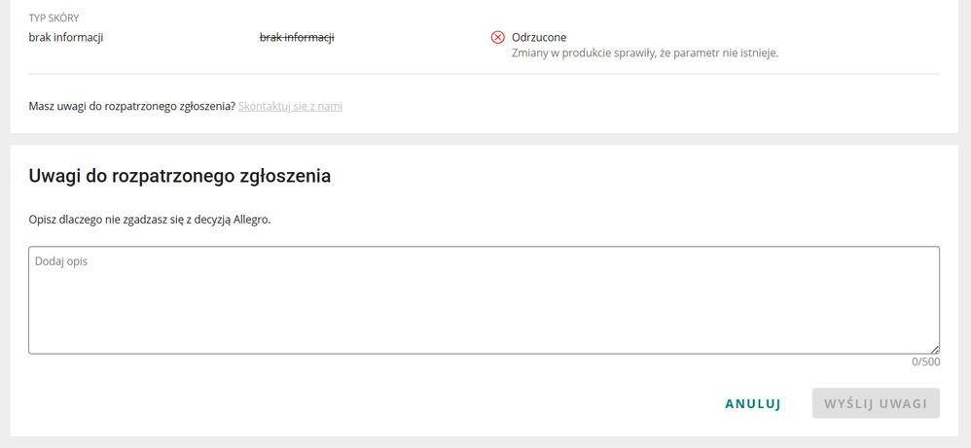Open the "Skontaktuj się z nami" link
971x448 pixels.
pos(290,106)
